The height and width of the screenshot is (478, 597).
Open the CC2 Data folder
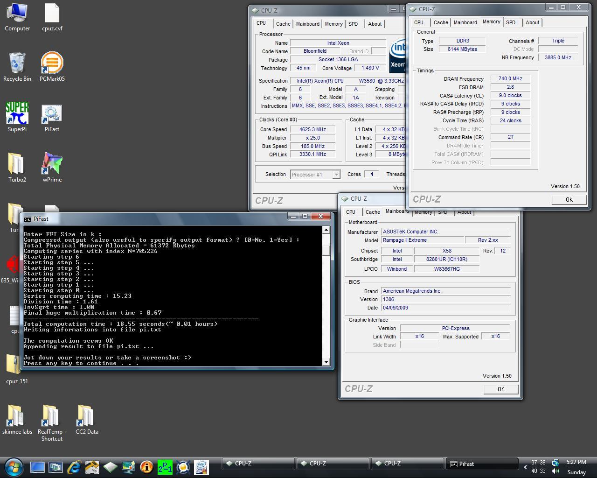tap(87, 420)
